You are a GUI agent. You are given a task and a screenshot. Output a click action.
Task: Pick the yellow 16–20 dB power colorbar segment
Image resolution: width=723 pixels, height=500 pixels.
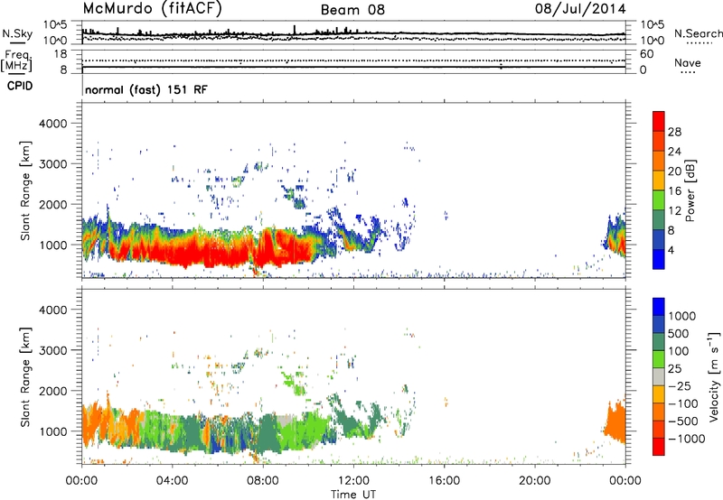tap(659, 181)
